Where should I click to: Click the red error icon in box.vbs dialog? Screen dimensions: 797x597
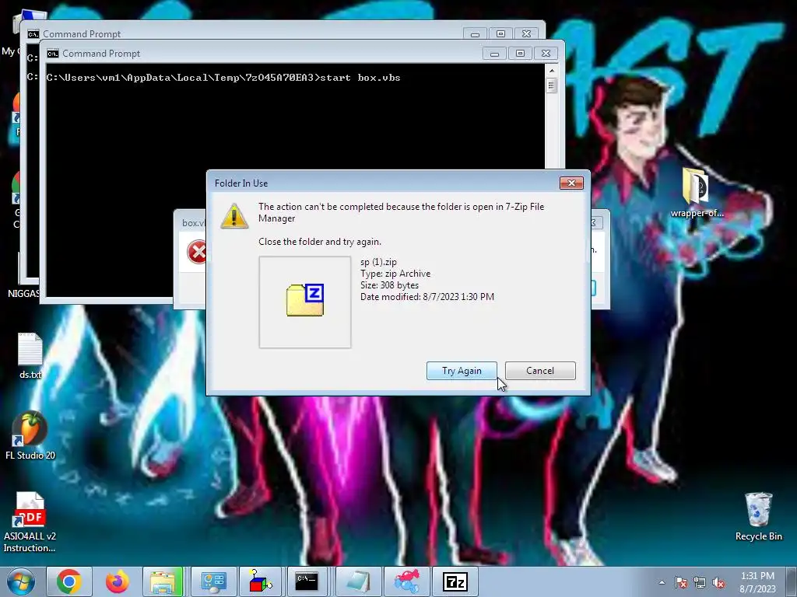[197, 252]
